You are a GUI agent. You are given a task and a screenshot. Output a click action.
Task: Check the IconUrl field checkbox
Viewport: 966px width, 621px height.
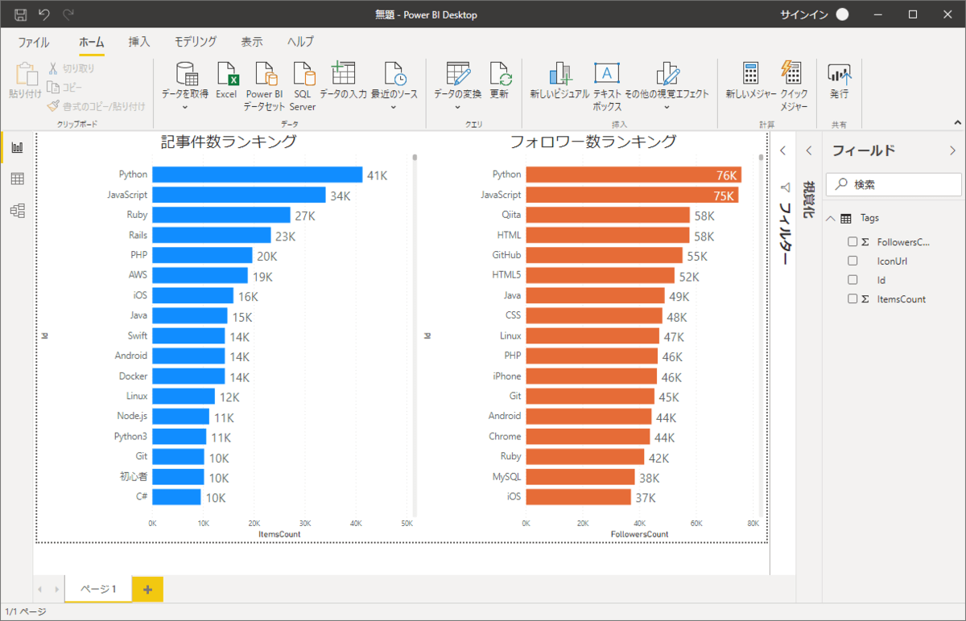[x=852, y=261]
